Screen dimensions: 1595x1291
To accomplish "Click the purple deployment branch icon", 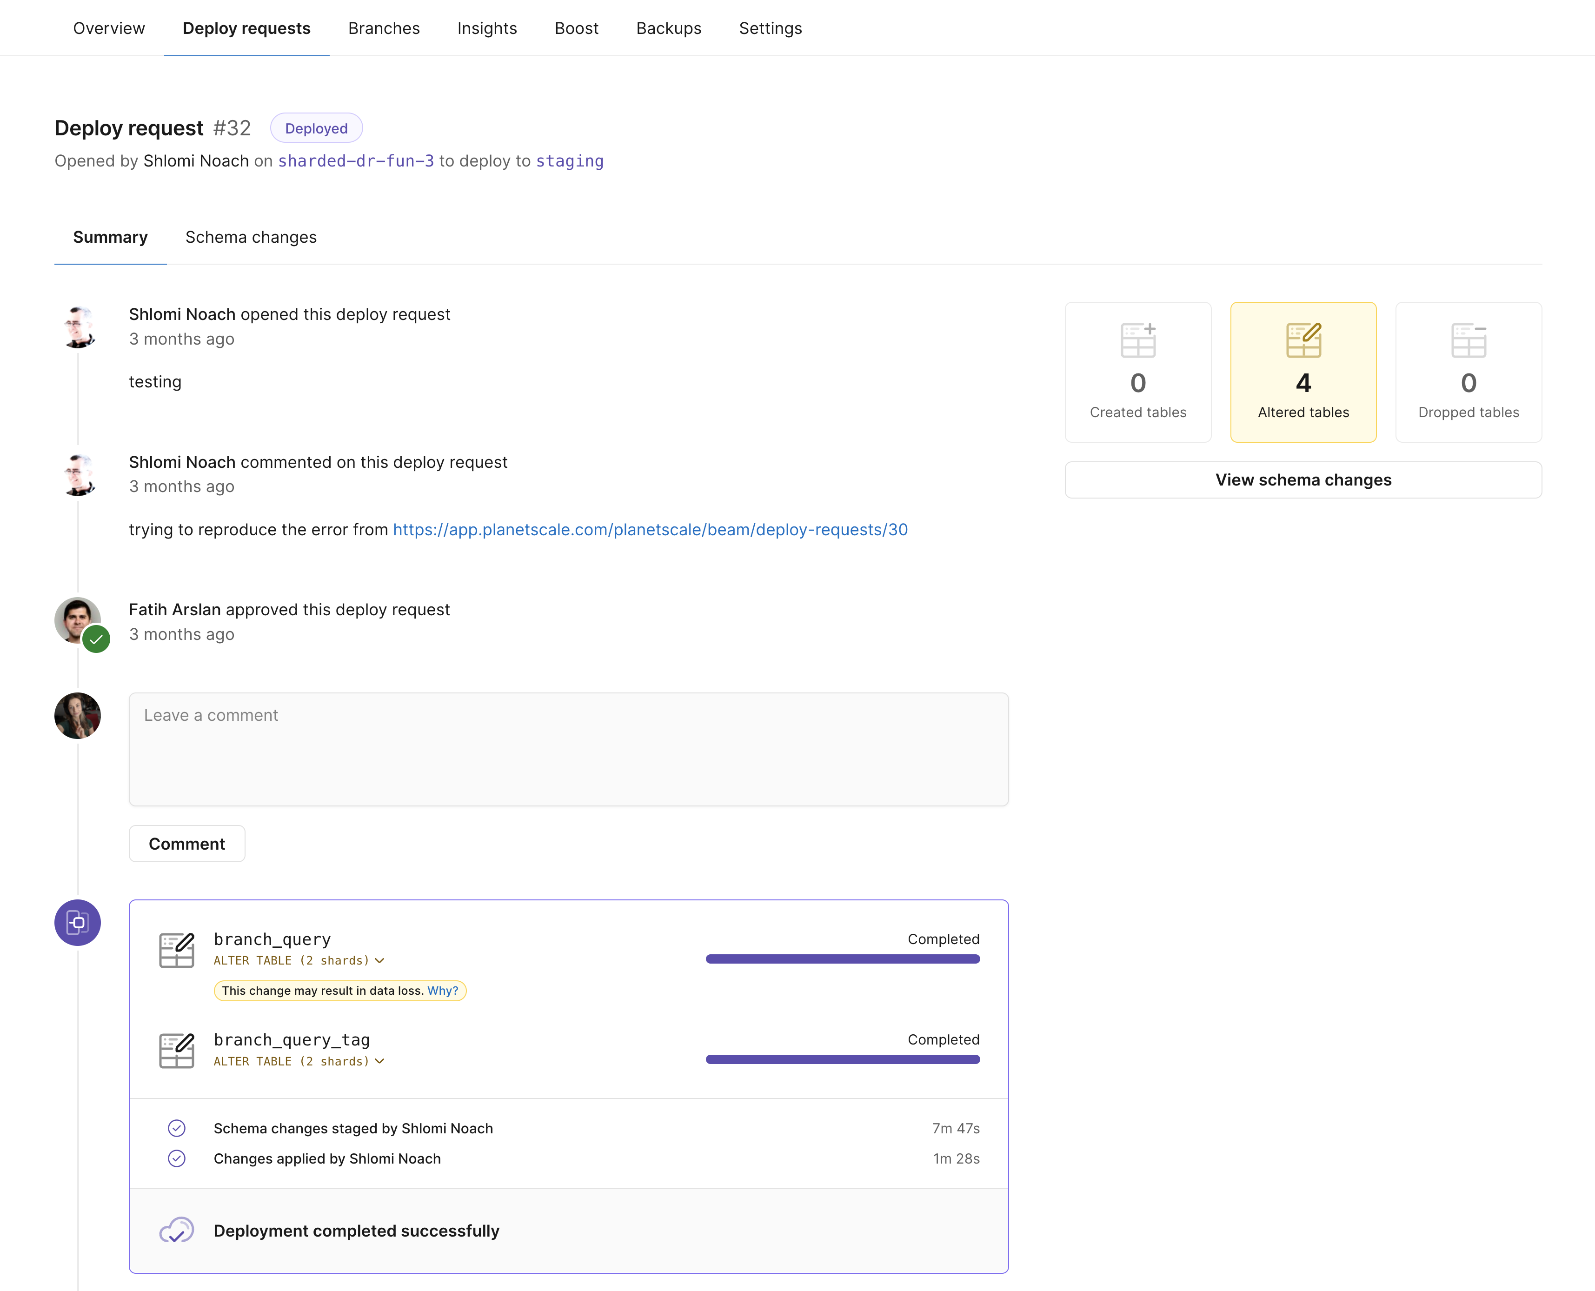I will [77, 922].
